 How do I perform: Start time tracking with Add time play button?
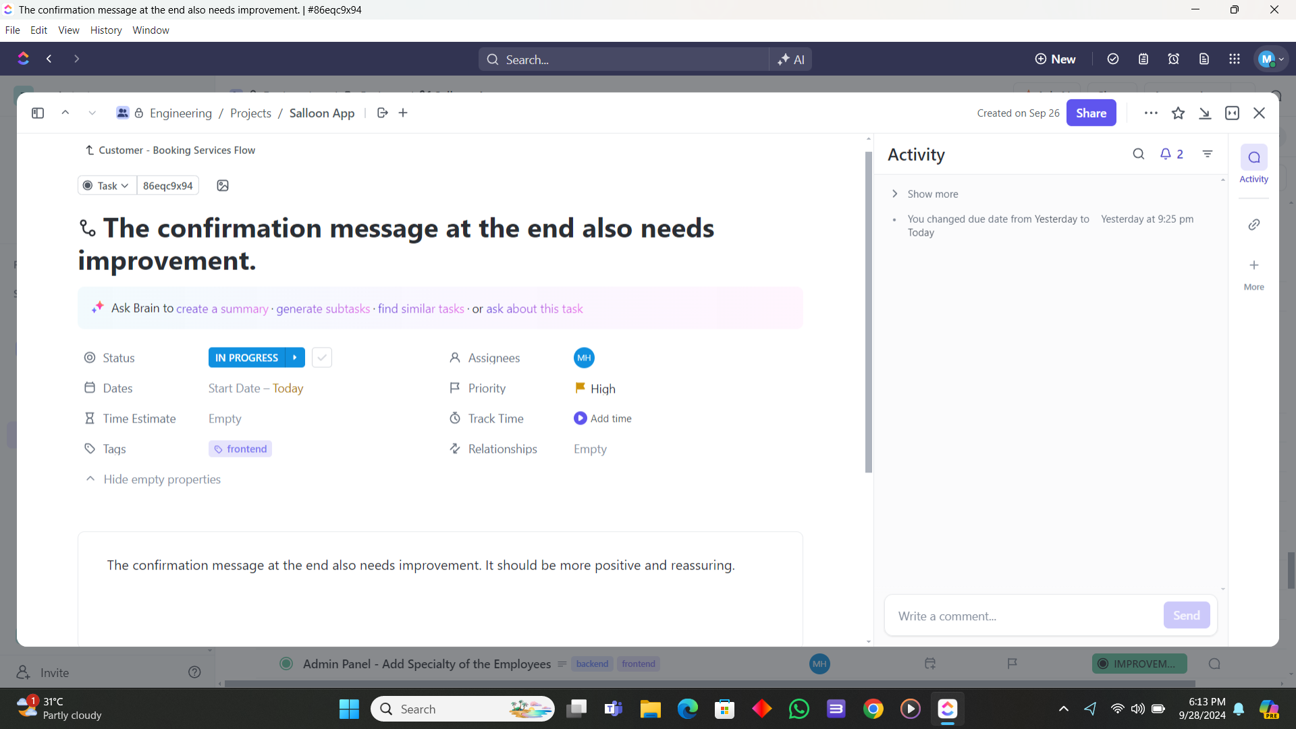580,418
